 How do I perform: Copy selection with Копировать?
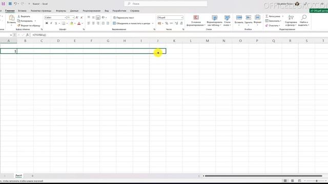point(25,21)
